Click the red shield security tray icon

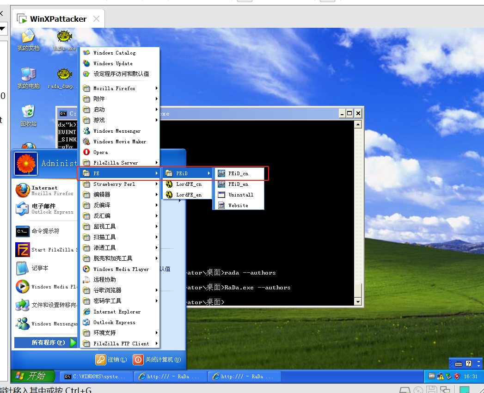tap(457, 376)
